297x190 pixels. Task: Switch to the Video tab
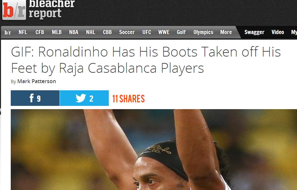click(278, 32)
